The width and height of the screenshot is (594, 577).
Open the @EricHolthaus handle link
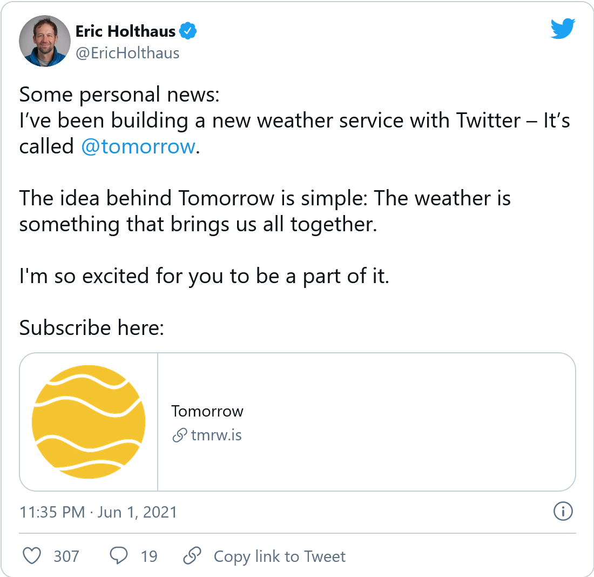[x=127, y=53]
